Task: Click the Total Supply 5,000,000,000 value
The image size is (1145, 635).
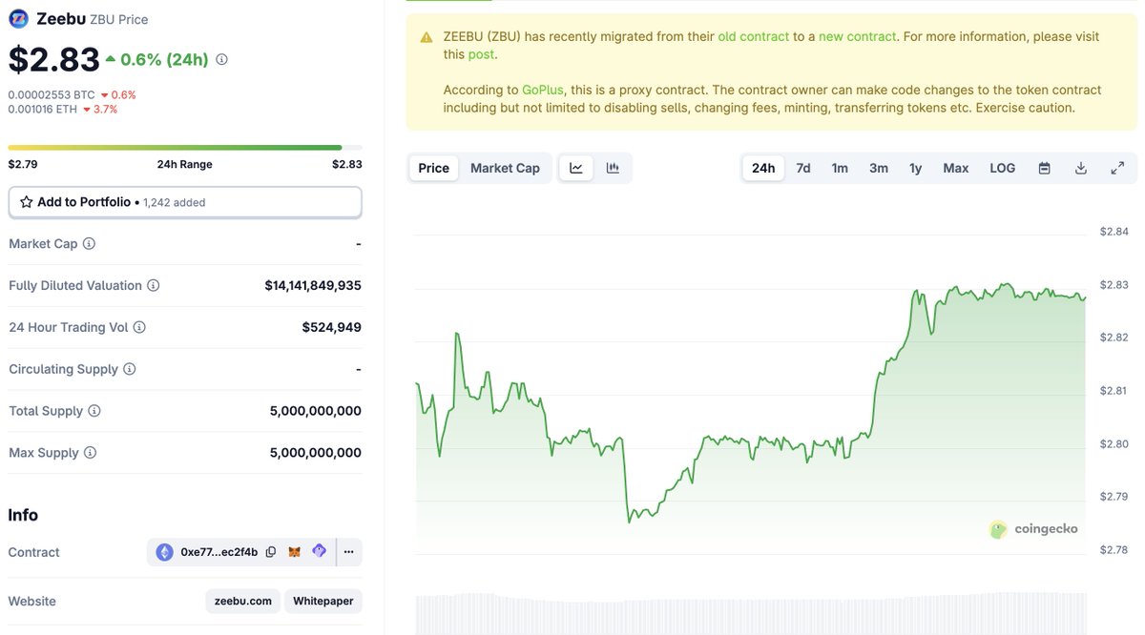Action: pyautogui.click(x=316, y=411)
